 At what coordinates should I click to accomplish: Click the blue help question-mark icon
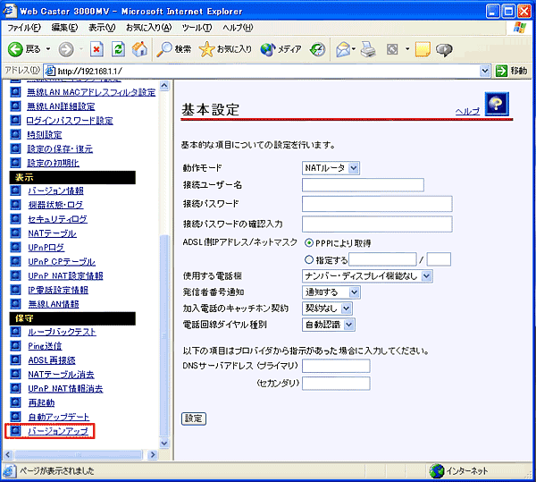tap(497, 104)
